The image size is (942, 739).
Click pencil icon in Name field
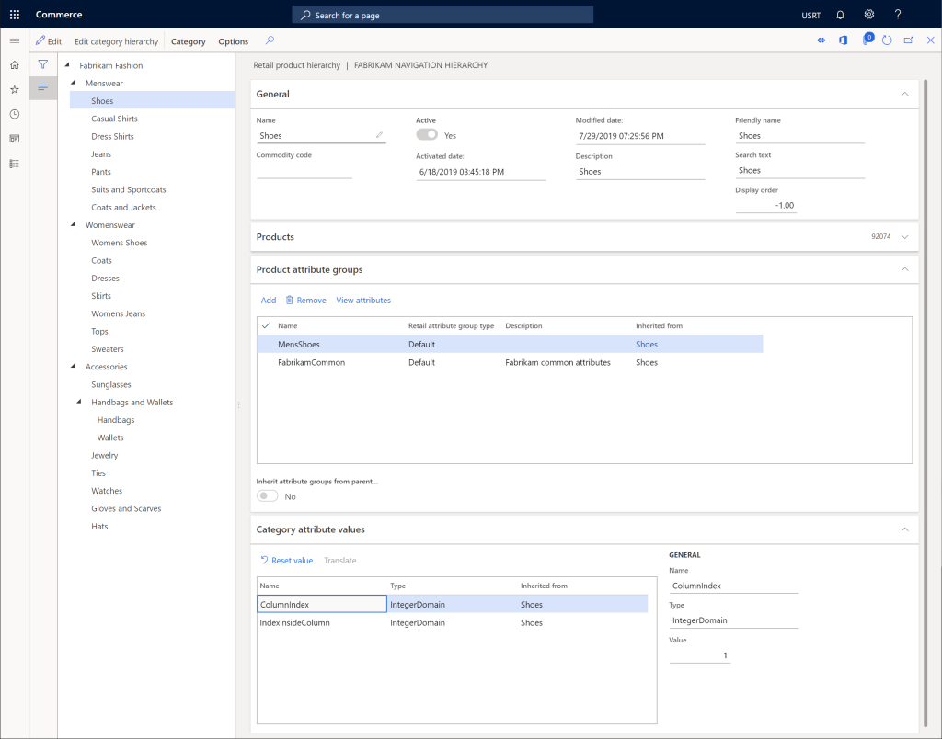click(x=379, y=135)
